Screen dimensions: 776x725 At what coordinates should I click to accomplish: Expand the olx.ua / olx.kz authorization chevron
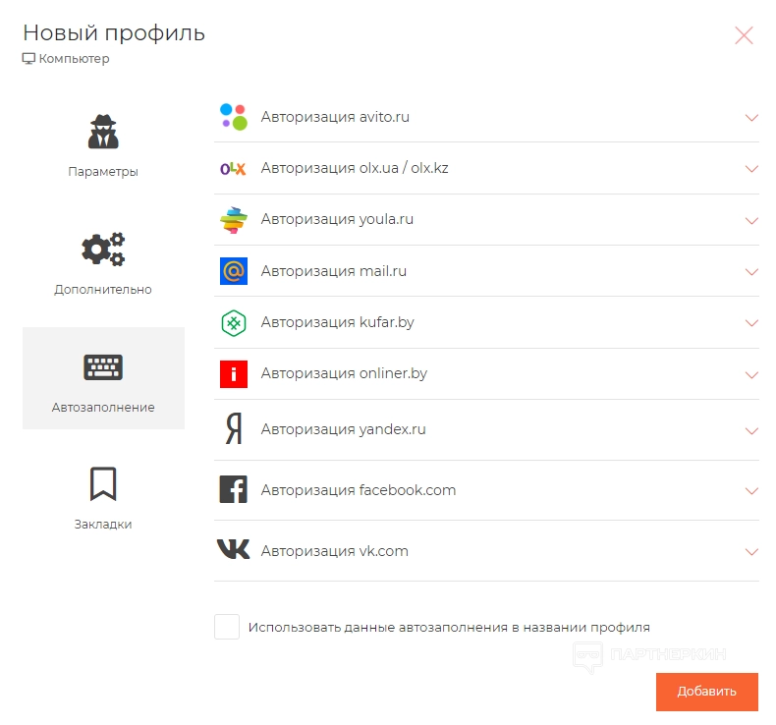[x=751, y=169]
